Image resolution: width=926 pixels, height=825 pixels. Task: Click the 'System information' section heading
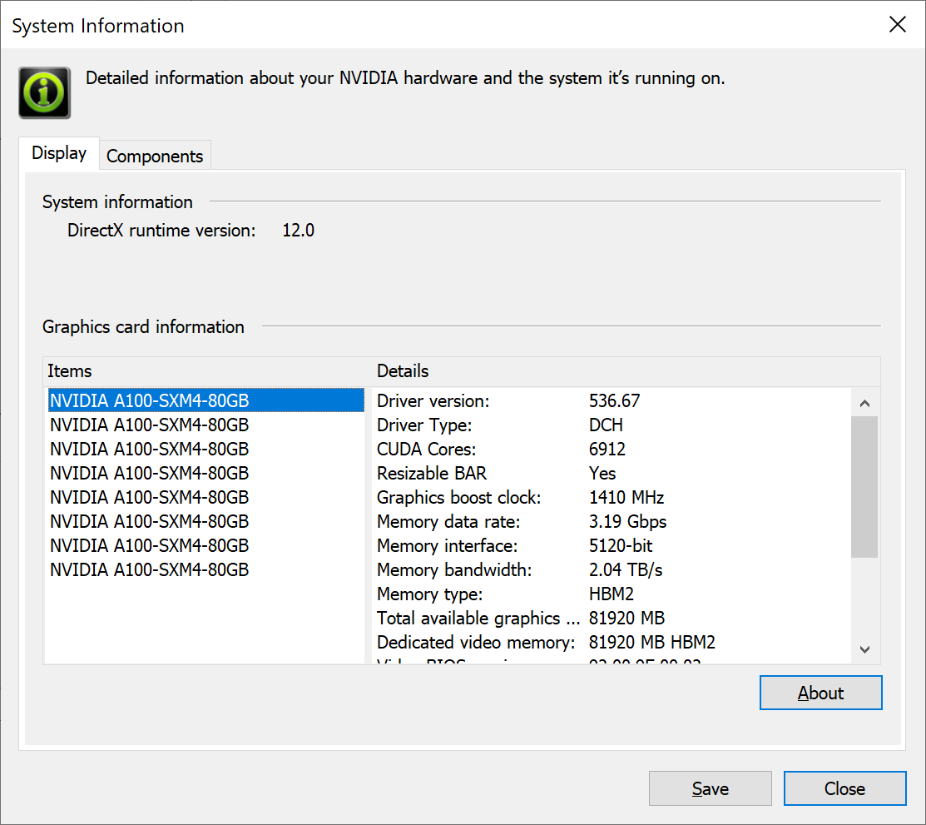(117, 202)
